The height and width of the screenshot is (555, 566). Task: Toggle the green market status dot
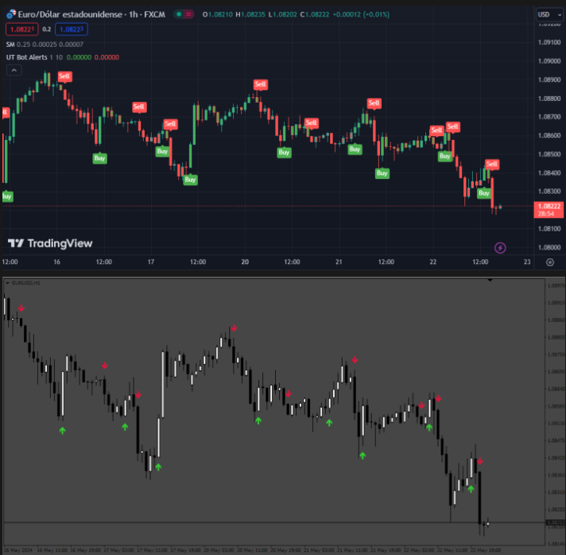(179, 14)
